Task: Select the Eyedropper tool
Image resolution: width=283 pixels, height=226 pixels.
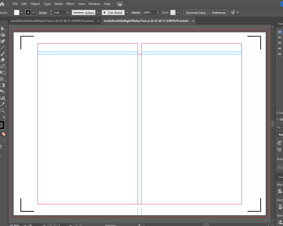Action: point(3,104)
